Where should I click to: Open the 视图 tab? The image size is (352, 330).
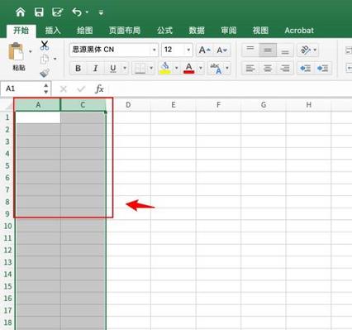point(260,31)
